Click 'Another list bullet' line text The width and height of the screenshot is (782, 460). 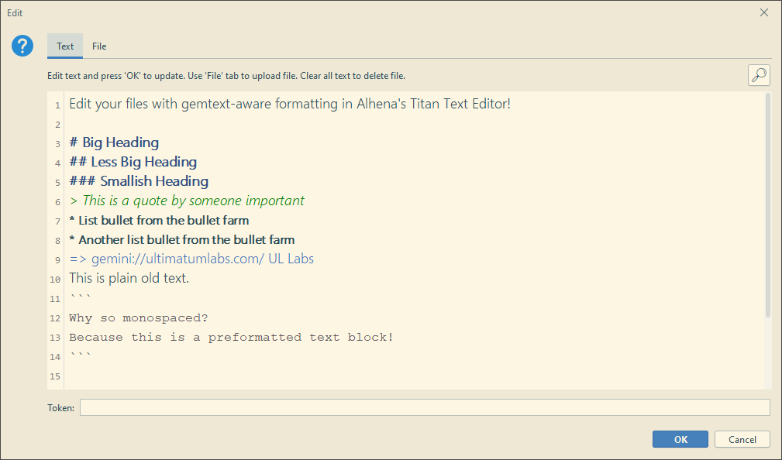point(182,240)
